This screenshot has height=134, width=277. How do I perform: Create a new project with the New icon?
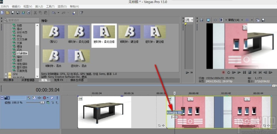[x=2, y=13]
